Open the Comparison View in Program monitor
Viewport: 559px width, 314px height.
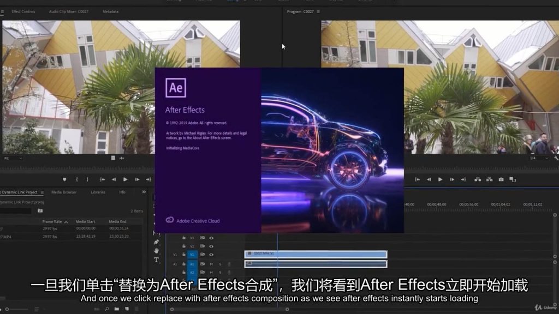click(513, 179)
